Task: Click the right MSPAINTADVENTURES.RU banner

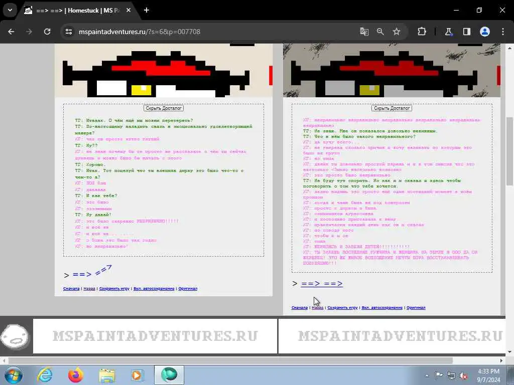Action: 392,336
